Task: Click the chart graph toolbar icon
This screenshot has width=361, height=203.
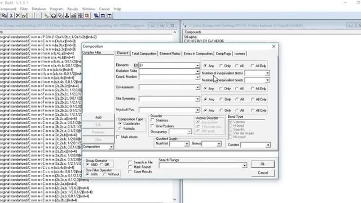Action: [x=74, y=16]
